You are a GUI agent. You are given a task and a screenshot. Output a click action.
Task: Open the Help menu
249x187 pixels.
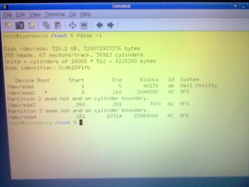(x=85, y=14)
